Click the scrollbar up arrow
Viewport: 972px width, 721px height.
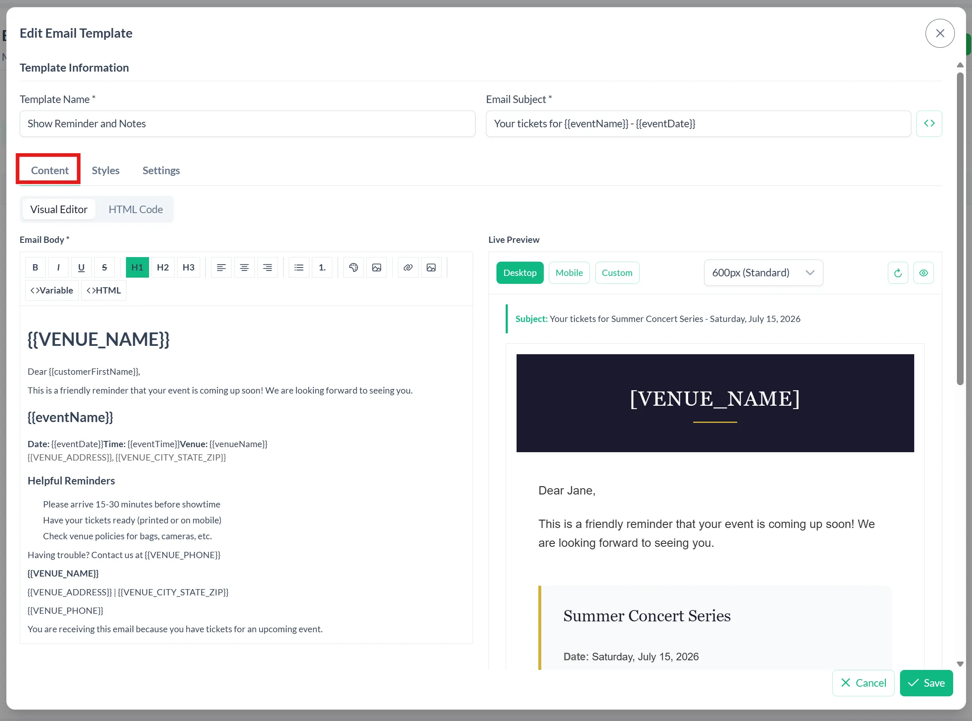coord(960,65)
